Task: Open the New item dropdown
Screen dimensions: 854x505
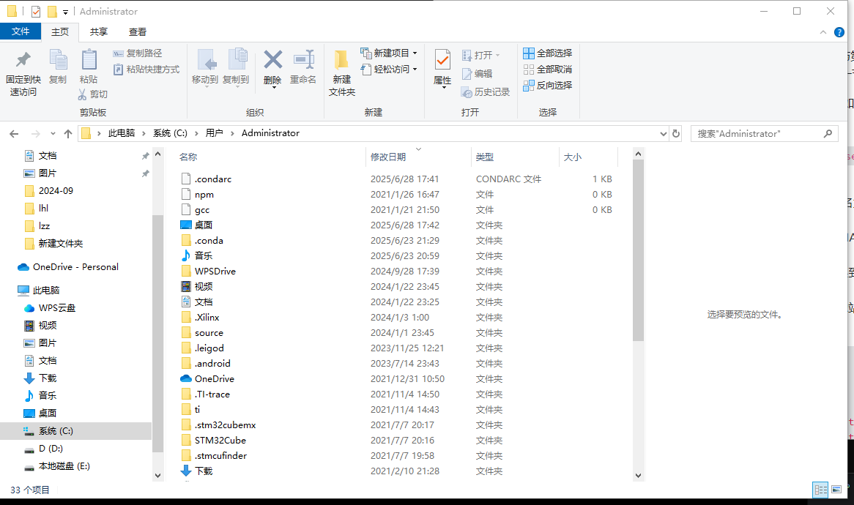Action: click(389, 53)
